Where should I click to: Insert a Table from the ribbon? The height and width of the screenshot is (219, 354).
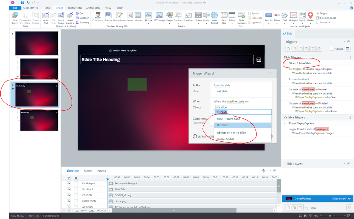click(232, 17)
